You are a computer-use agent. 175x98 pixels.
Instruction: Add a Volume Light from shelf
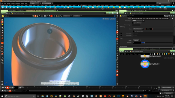pos(108,8)
